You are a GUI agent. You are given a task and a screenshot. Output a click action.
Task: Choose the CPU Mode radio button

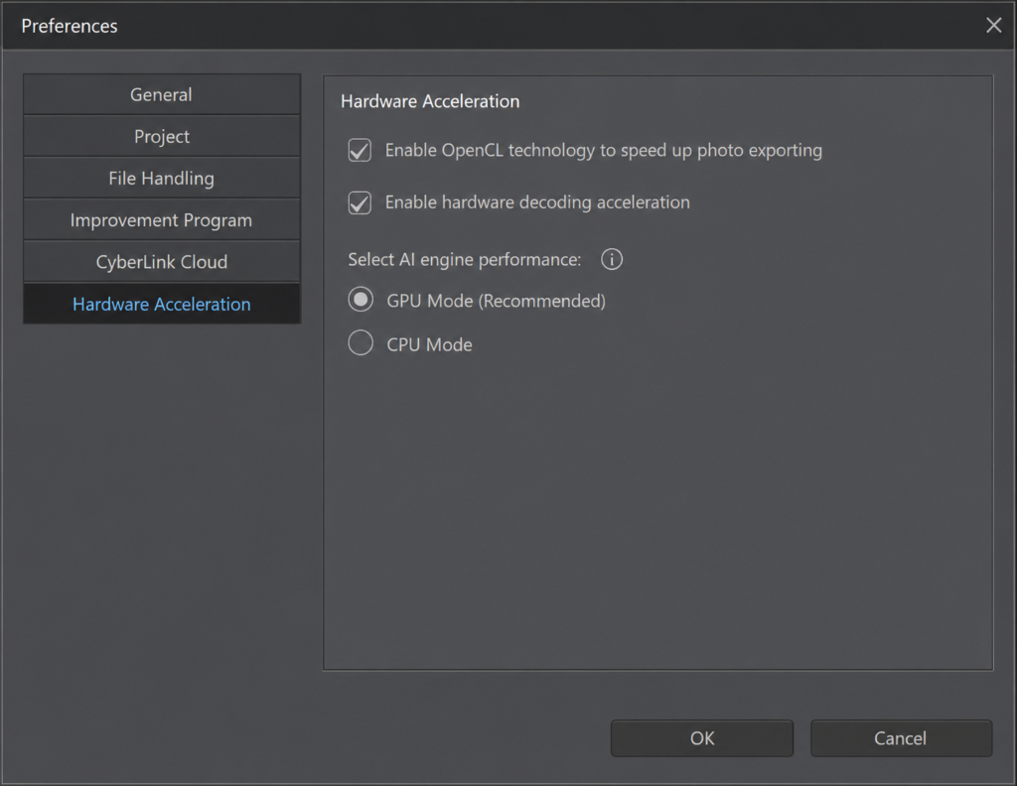(x=361, y=342)
